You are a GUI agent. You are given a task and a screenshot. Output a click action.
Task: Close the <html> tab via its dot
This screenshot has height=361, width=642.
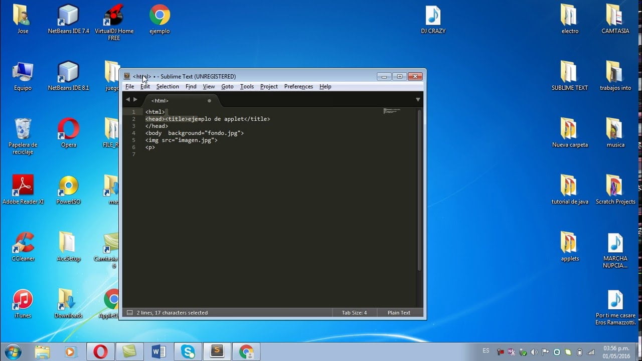tap(209, 101)
